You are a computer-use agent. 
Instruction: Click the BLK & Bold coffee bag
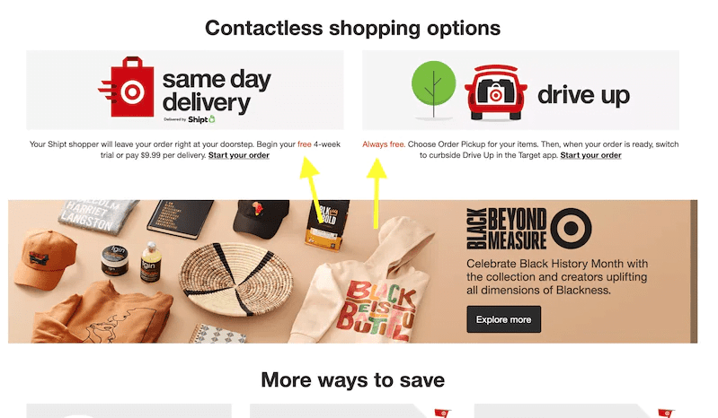[327, 225]
